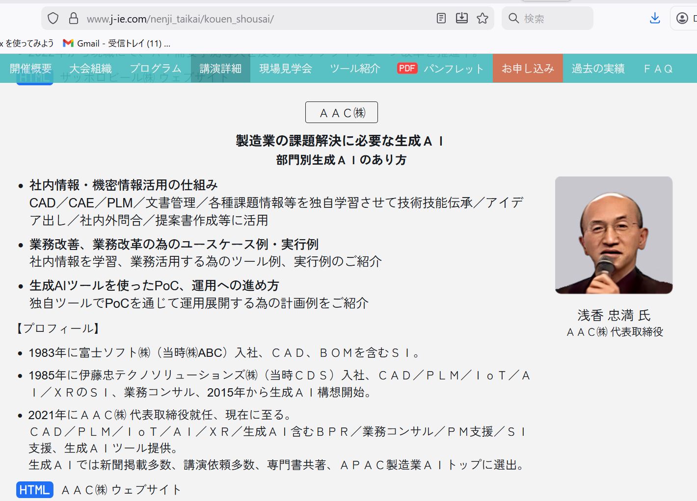Open the 過去の実績 menu item
The height and width of the screenshot is (501, 697).
598,69
